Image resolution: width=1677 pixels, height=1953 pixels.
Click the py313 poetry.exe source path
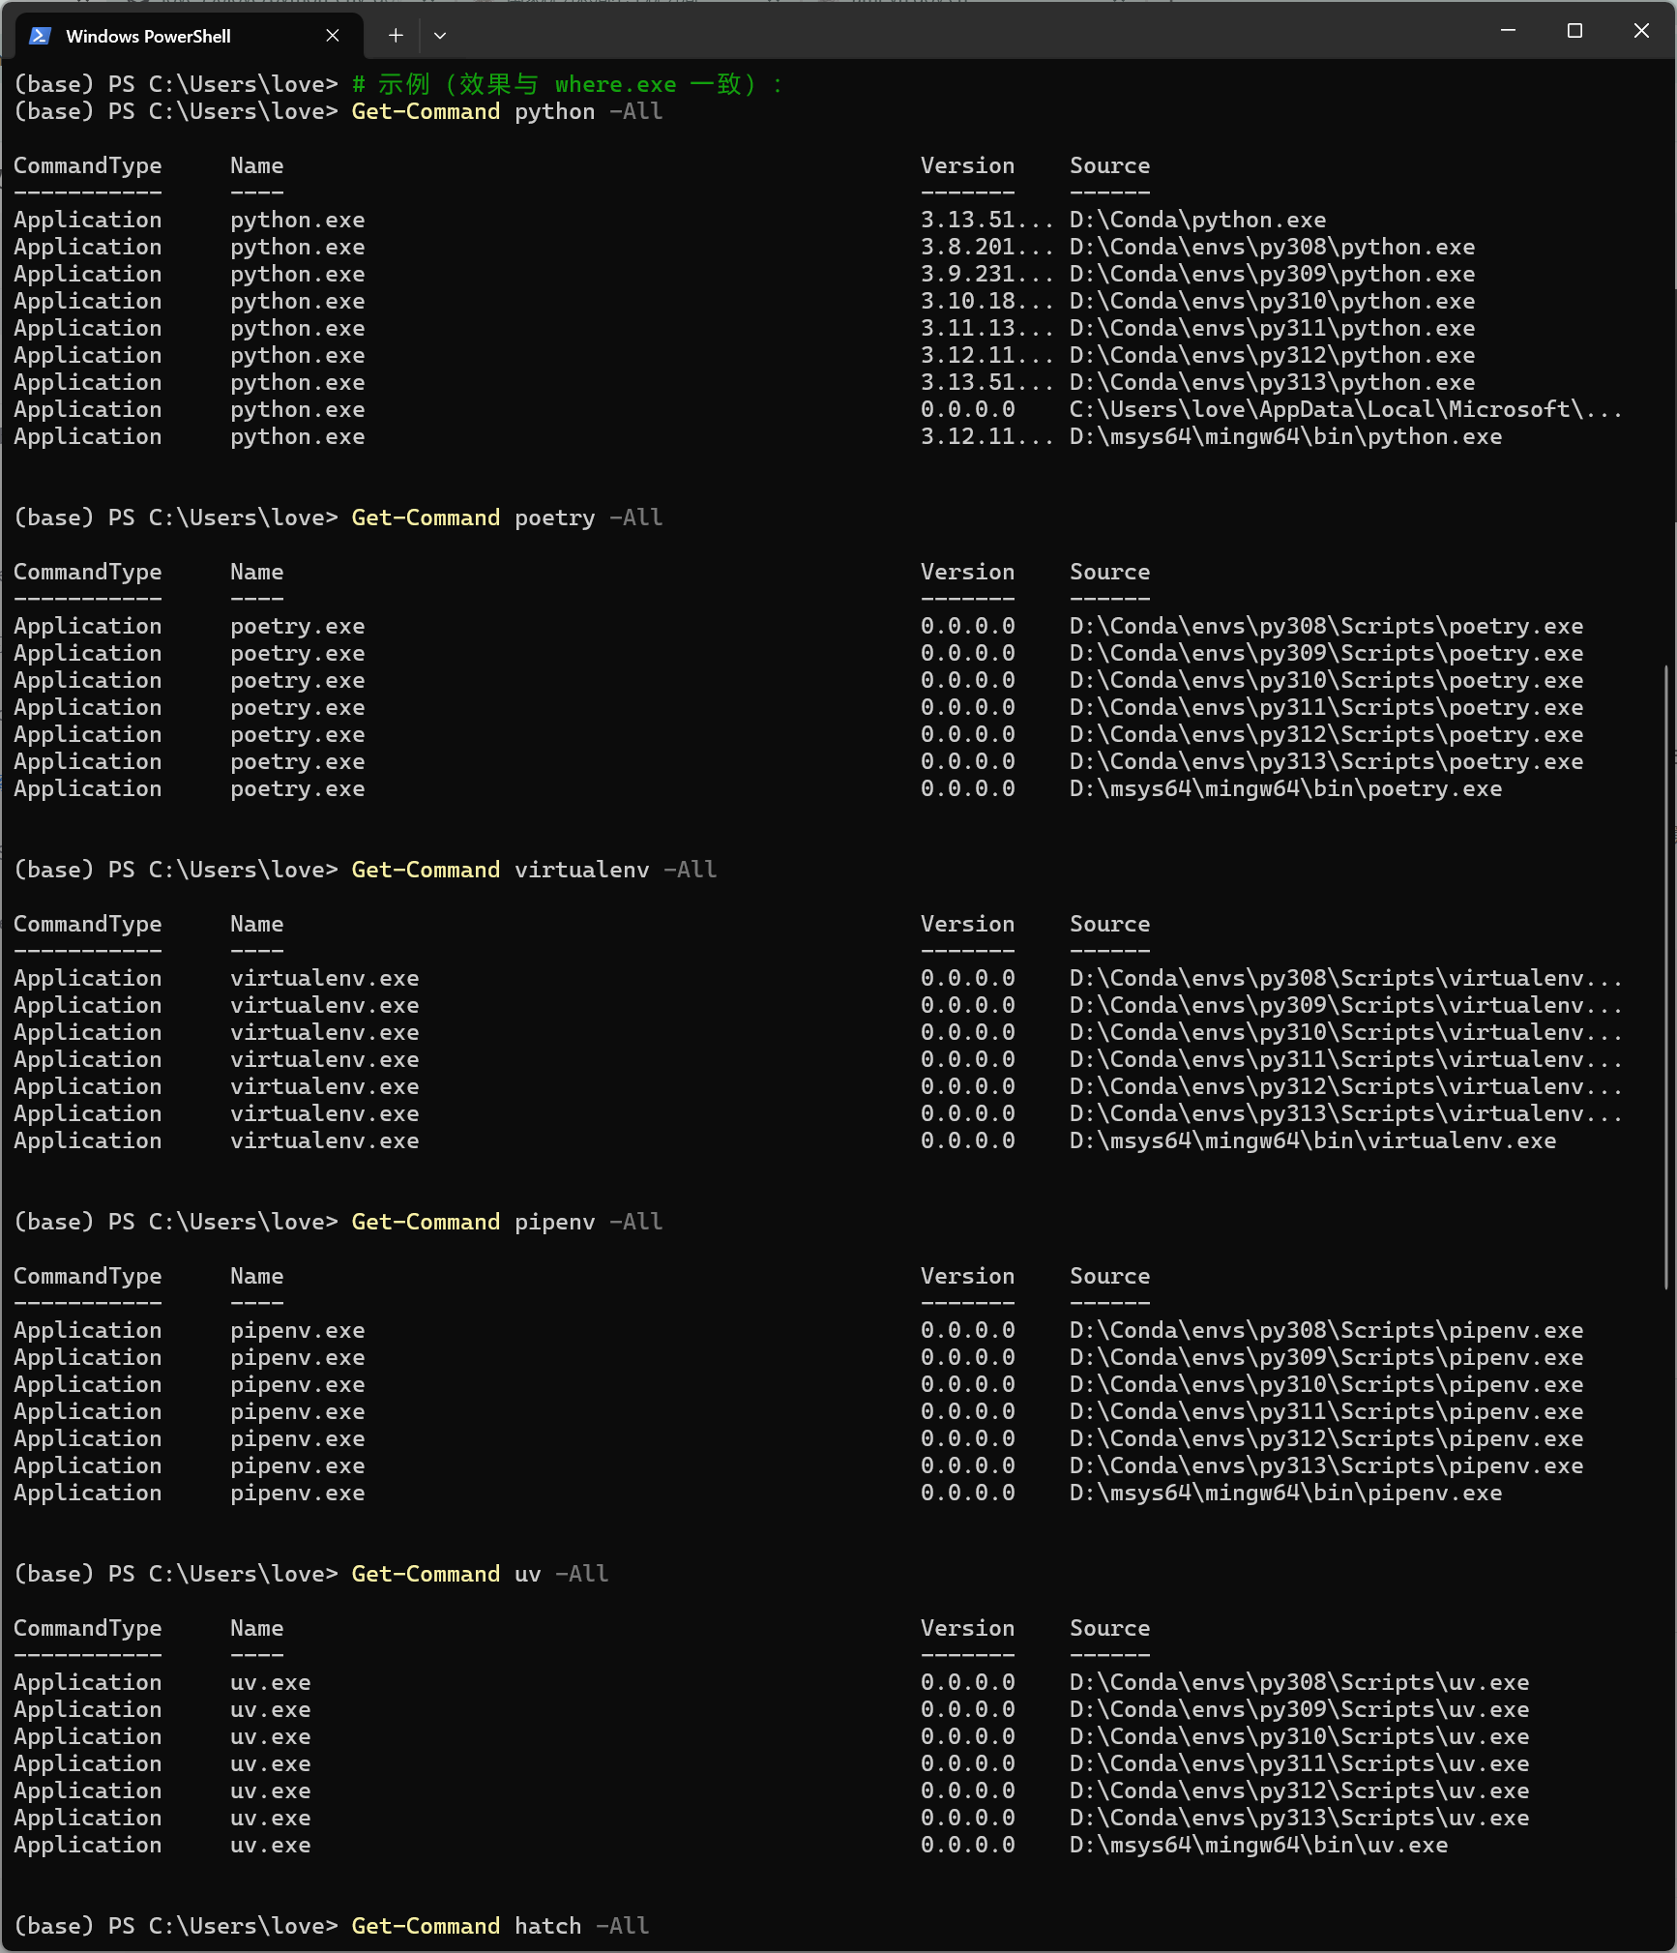tap(1325, 761)
